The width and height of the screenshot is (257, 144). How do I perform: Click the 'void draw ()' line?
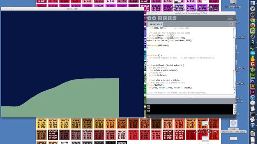(x=155, y=55)
